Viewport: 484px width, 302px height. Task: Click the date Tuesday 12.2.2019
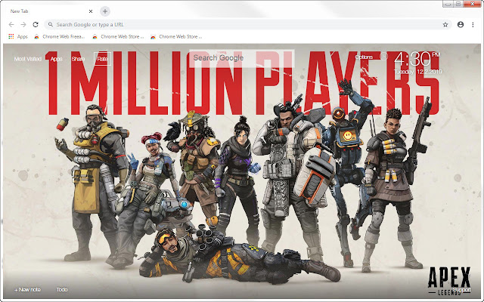[418, 72]
